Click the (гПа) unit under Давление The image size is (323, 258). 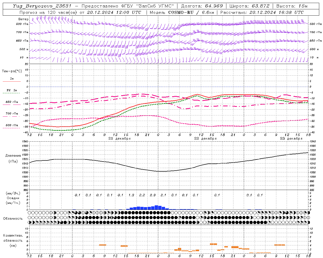click(13, 162)
